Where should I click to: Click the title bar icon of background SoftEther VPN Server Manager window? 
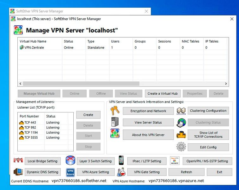point(12,11)
